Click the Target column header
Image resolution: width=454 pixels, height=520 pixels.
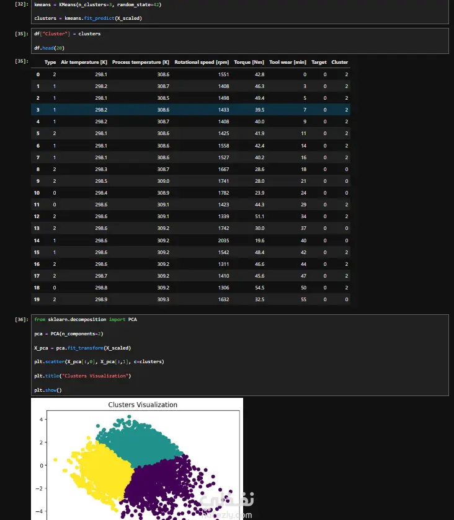pos(319,62)
